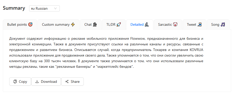Viewport: 234px width, 94px height.
Task: Select the Sarcastic summary tab
Action: [168, 24]
